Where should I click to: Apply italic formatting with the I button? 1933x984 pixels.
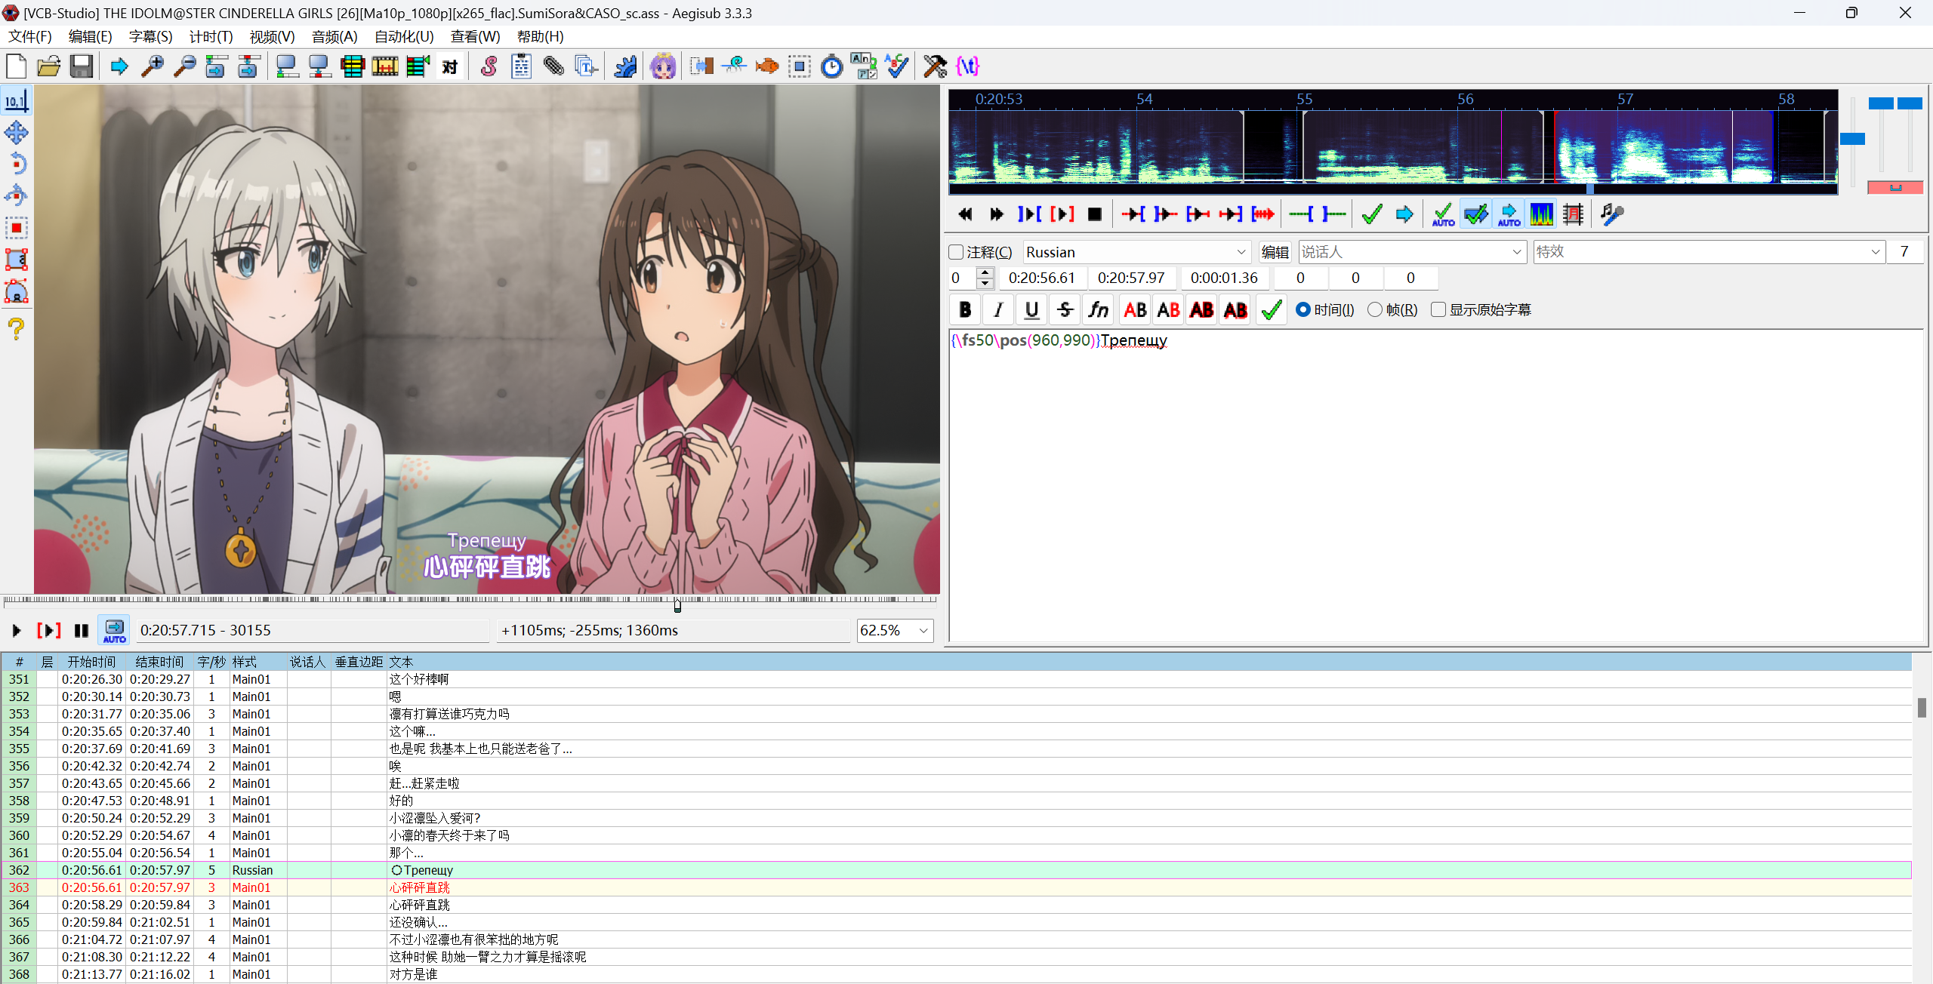tap(998, 310)
